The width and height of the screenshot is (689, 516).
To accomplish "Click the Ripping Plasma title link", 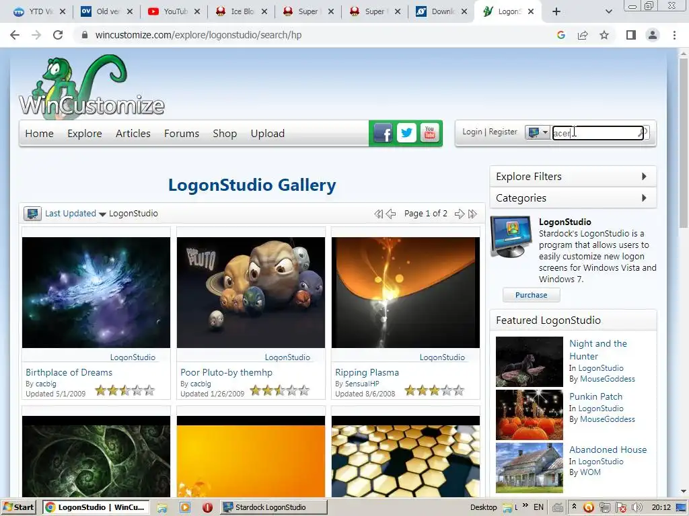I will click(x=367, y=372).
